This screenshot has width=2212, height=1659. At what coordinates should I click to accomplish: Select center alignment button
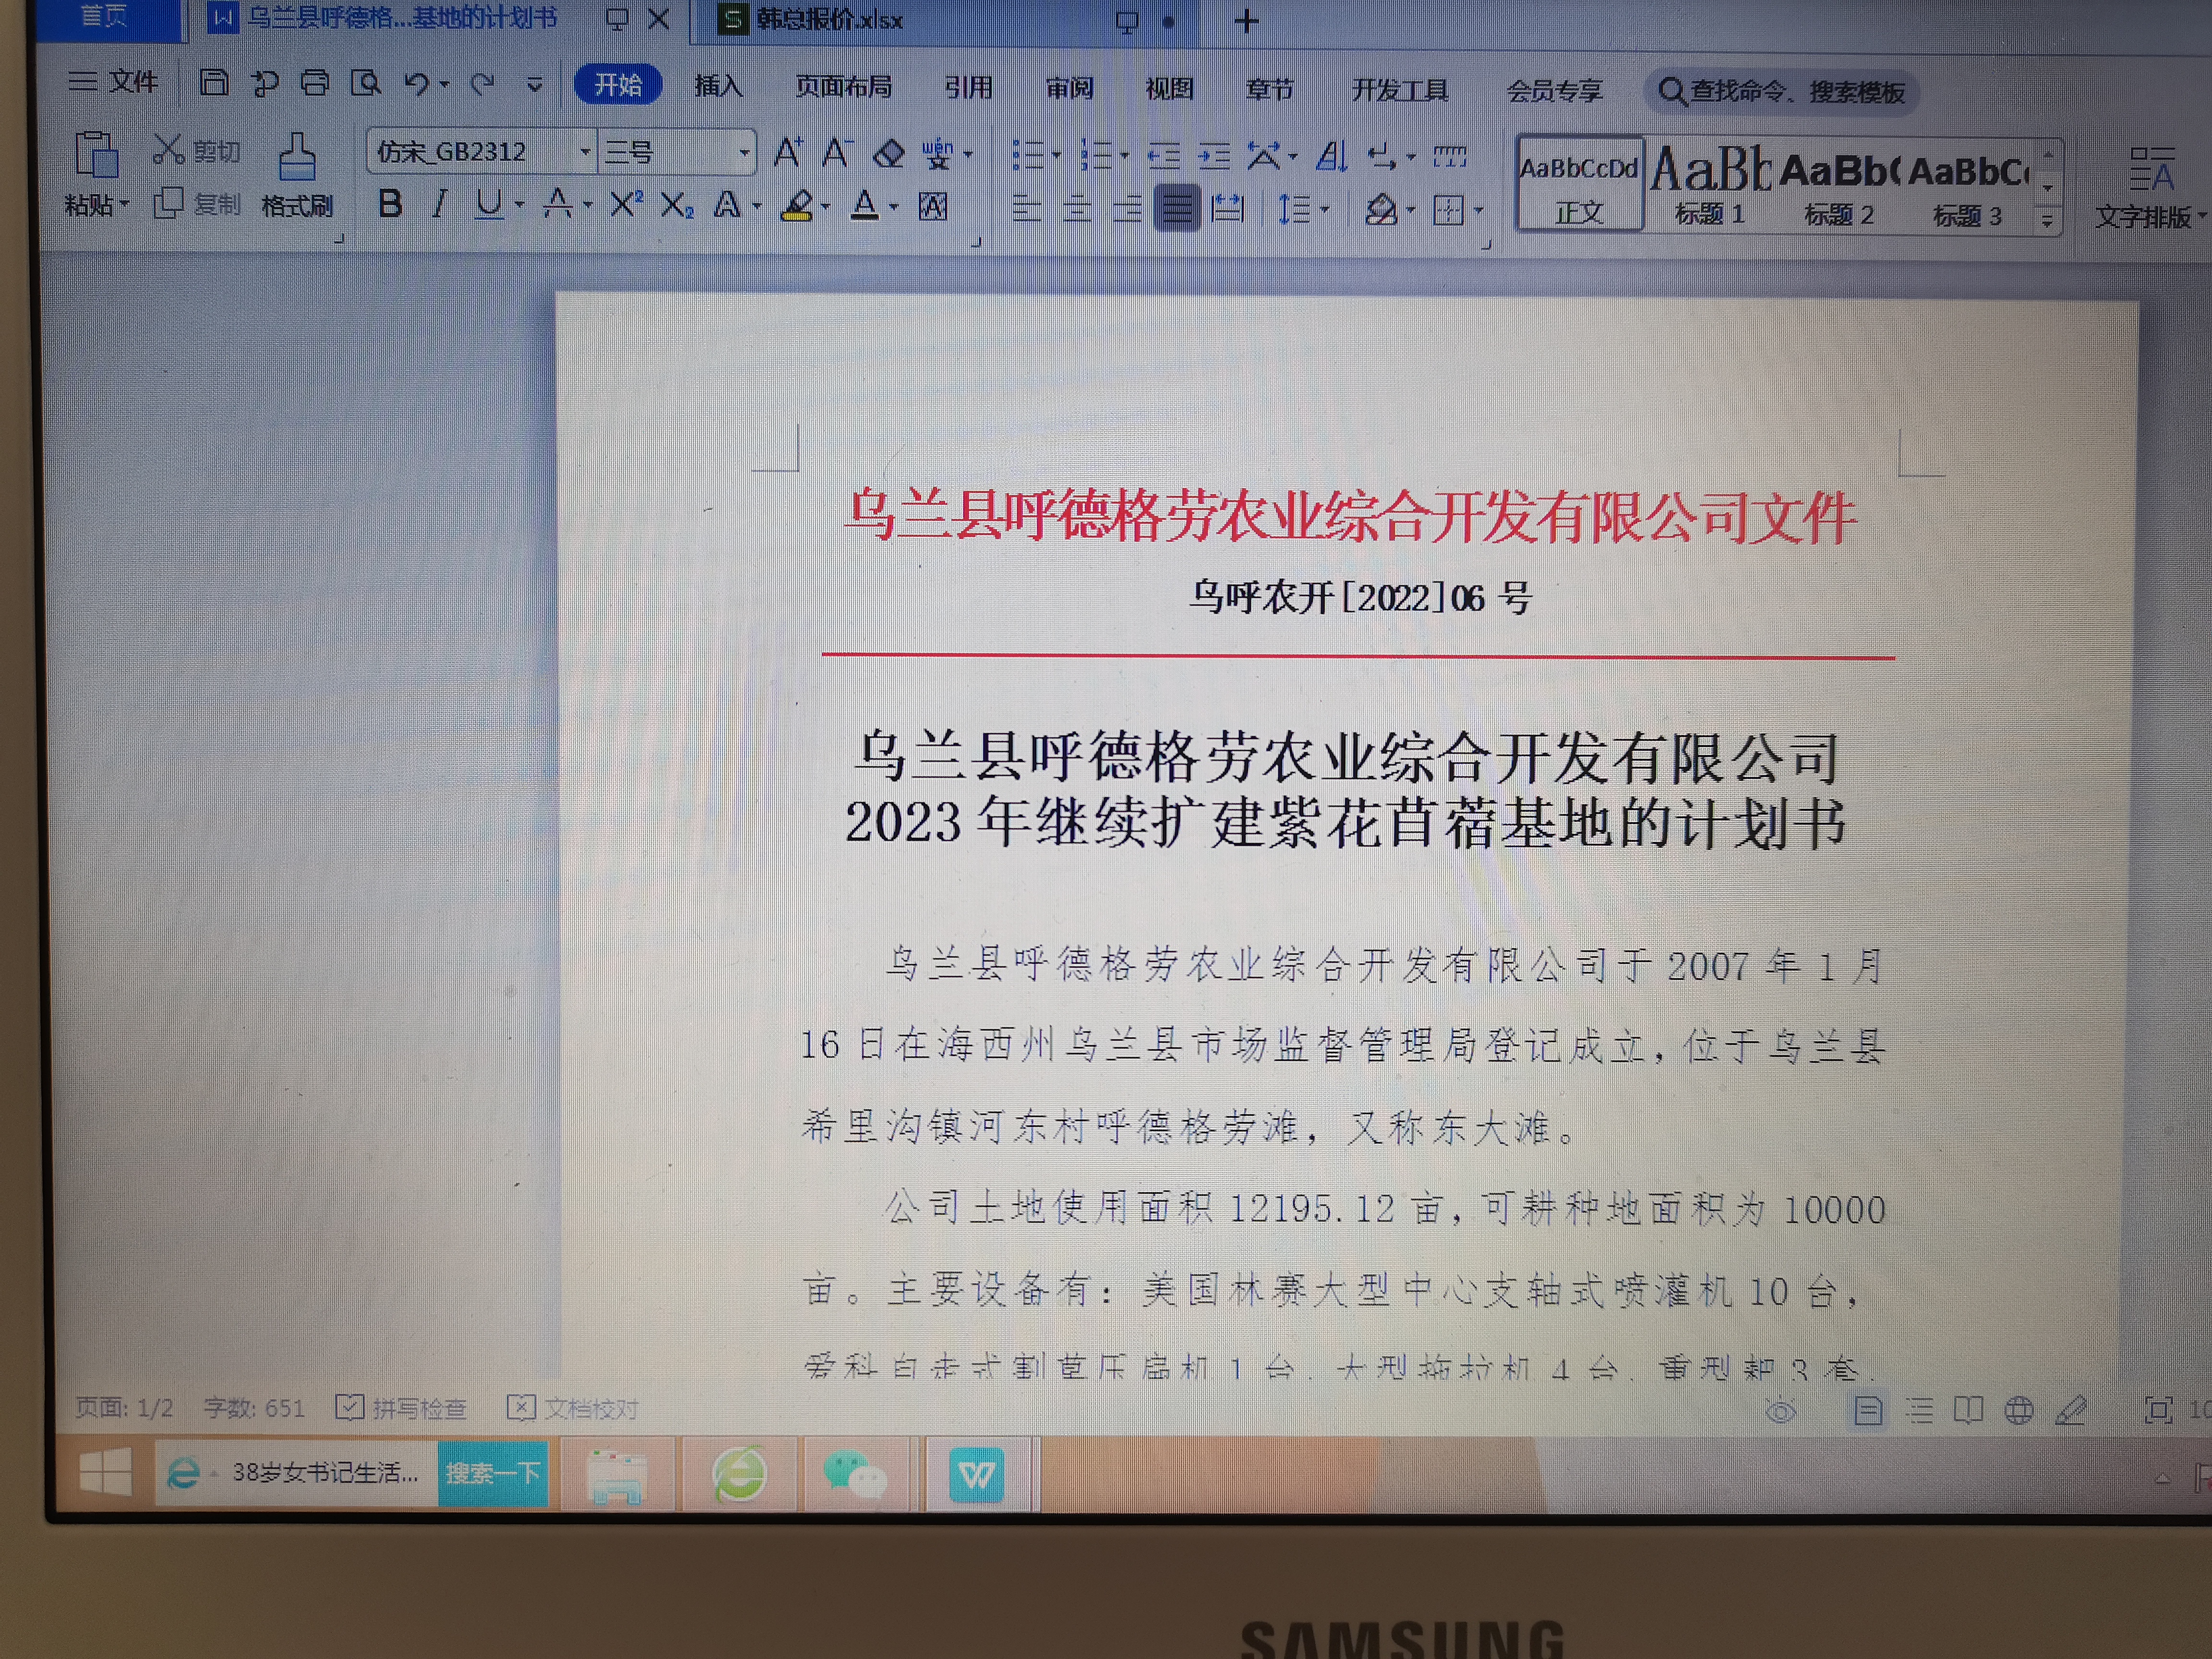click(x=1077, y=208)
